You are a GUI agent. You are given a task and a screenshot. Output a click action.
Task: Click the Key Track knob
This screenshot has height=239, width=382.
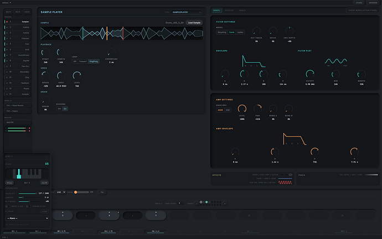pyautogui.click(x=256, y=31)
